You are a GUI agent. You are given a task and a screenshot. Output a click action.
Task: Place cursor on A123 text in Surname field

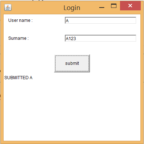click(x=71, y=39)
